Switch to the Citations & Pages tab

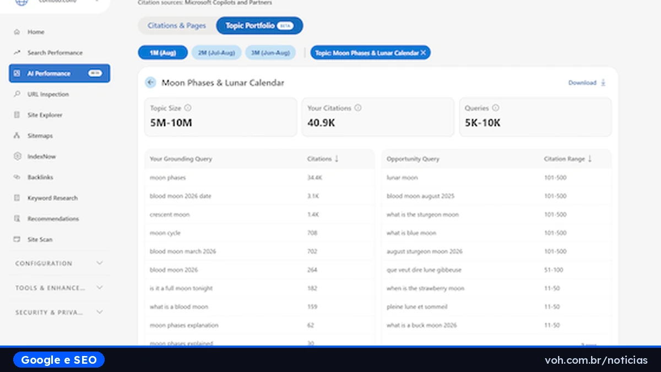[x=177, y=25]
